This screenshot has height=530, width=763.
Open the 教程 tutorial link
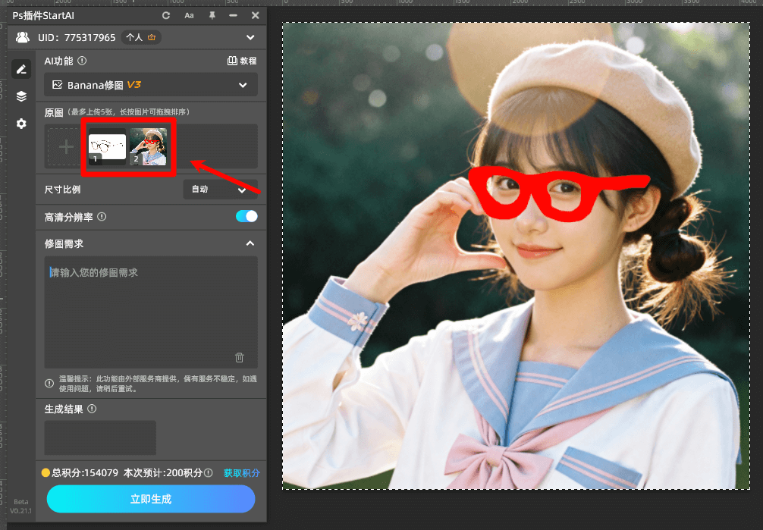click(x=242, y=61)
